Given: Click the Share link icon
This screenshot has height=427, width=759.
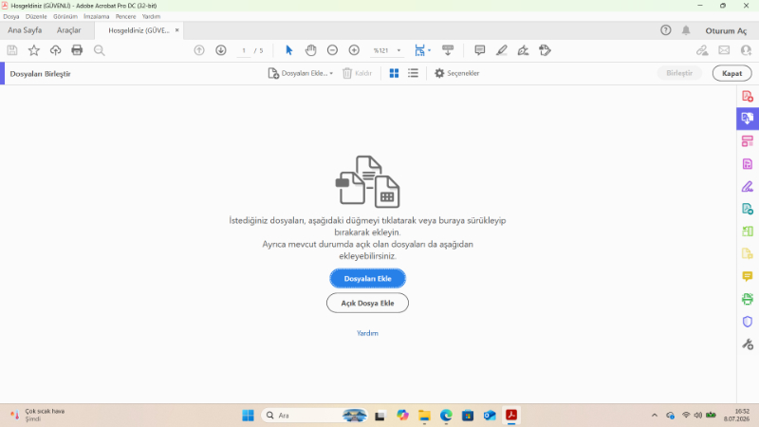Looking at the screenshot, I should [702, 50].
